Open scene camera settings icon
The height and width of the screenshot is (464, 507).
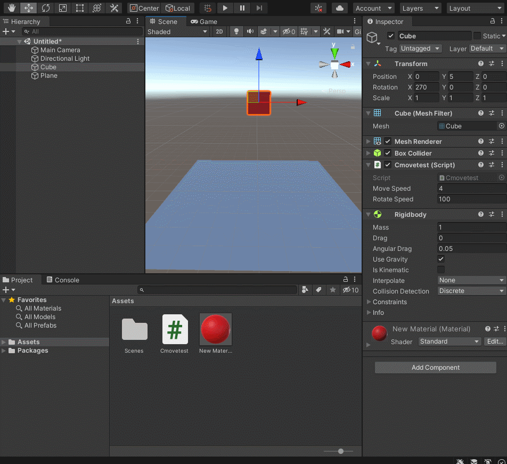click(x=340, y=31)
